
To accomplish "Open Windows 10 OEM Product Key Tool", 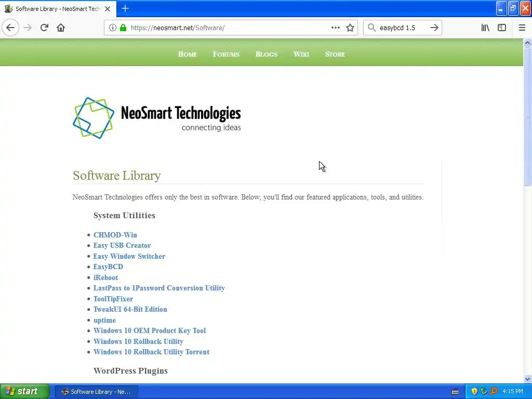I will [x=150, y=330].
